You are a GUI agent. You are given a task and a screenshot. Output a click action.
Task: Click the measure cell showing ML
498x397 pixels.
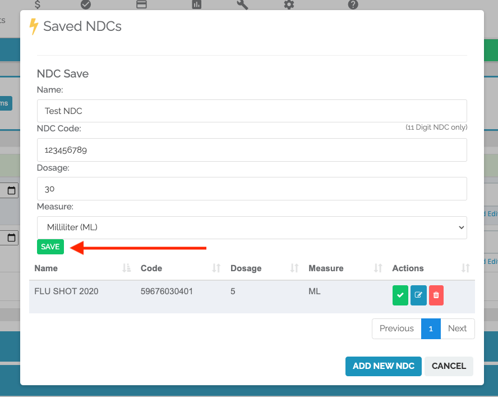(315, 291)
